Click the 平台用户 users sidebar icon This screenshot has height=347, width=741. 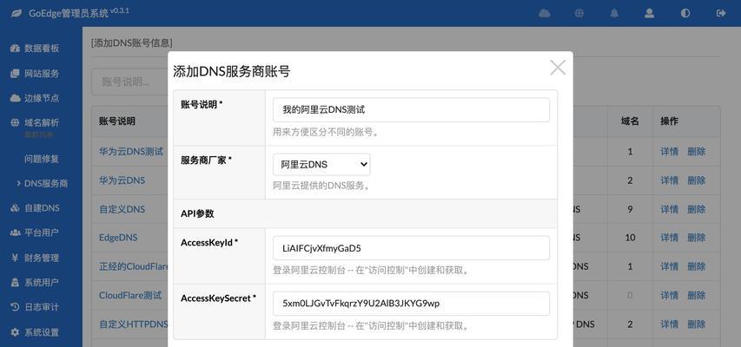[x=15, y=232]
